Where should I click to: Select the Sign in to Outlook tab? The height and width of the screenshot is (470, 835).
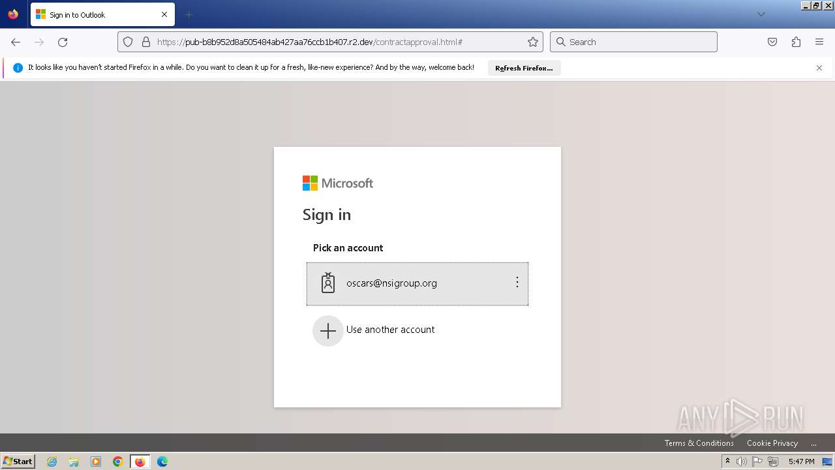click(102, 14)
